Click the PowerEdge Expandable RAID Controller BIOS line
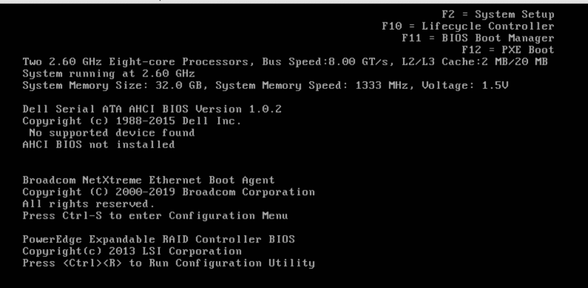 coord(158,239)
